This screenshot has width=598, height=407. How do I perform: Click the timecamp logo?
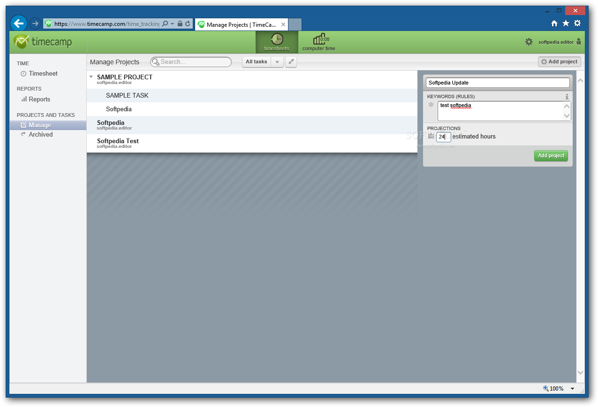click(43, 42)
